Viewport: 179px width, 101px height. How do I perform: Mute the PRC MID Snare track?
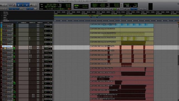[x=6, y=66]
